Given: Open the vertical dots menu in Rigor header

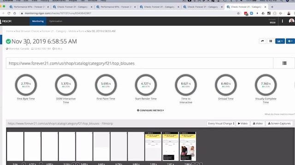Looking at the screenshot, I should click(283, 21).
